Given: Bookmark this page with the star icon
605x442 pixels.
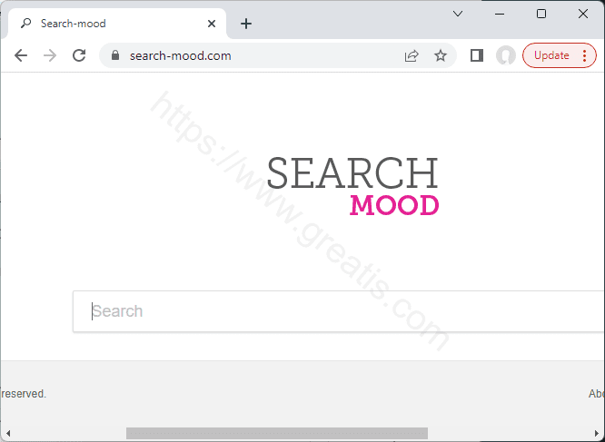Looking at the screenshot, I should coord(441,55).
